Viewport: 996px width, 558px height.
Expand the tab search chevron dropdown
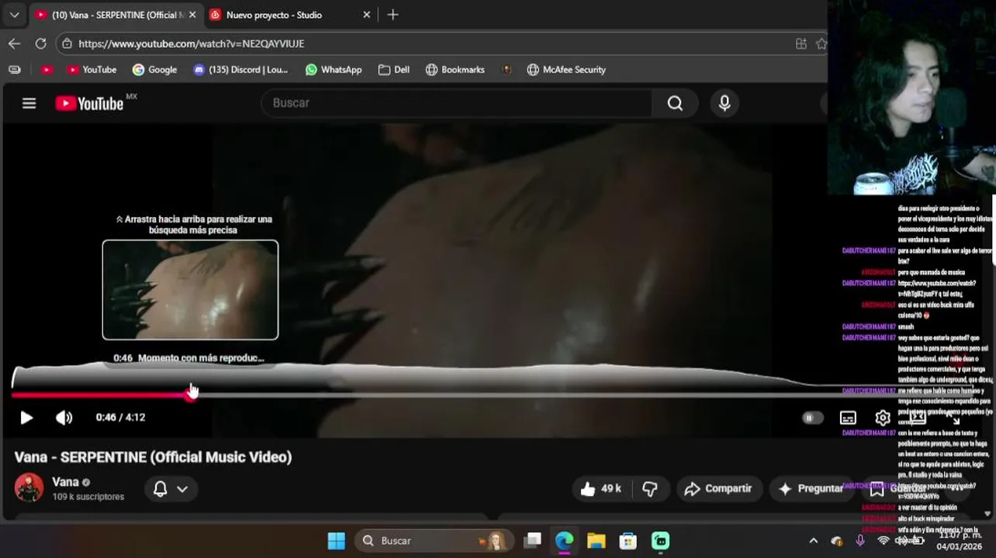[x=14, y=15]
